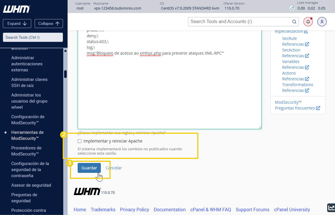
Task: Click the hostname vps-123456.tudominio.com text
Action: (118, 8)
